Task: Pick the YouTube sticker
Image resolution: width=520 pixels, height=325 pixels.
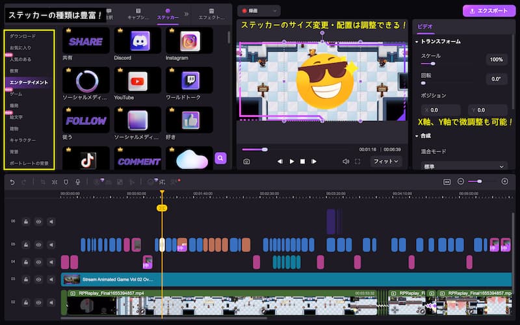Action: 137,81
